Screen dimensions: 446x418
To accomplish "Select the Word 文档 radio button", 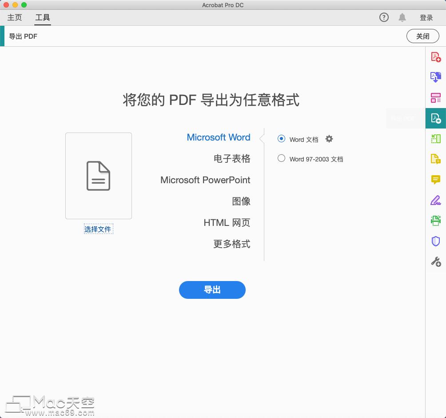I will [x=281, y=139].
